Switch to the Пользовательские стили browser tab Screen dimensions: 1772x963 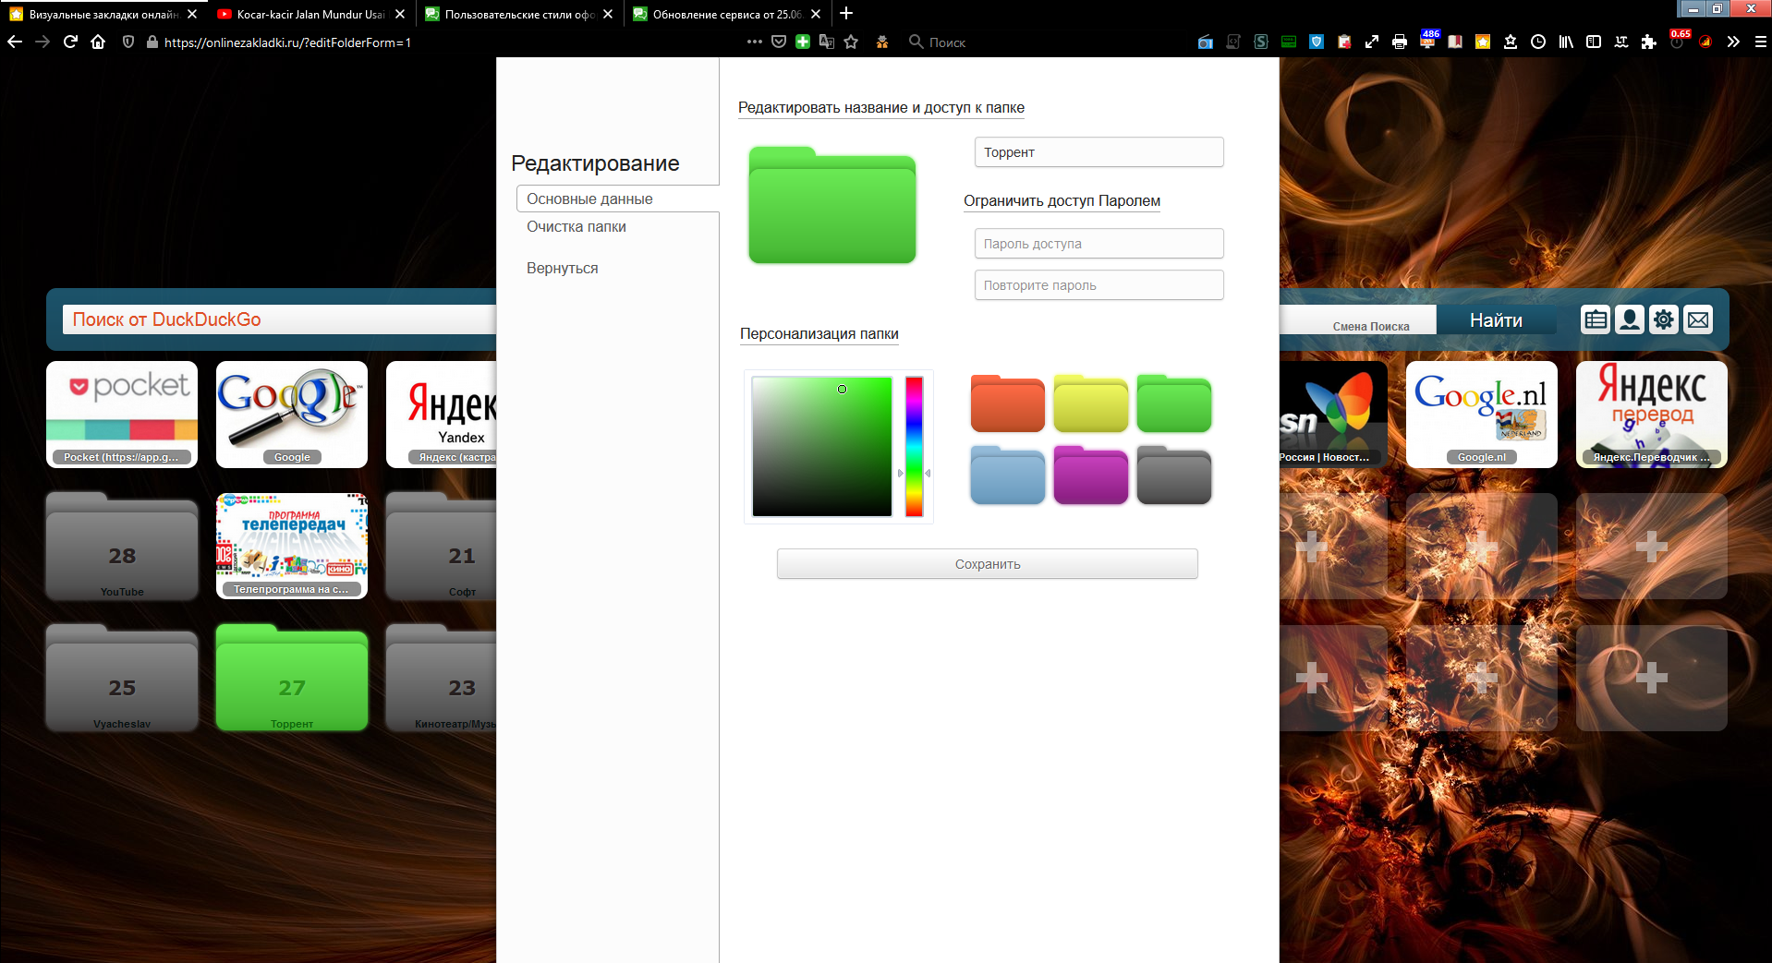tap(517, 14)
